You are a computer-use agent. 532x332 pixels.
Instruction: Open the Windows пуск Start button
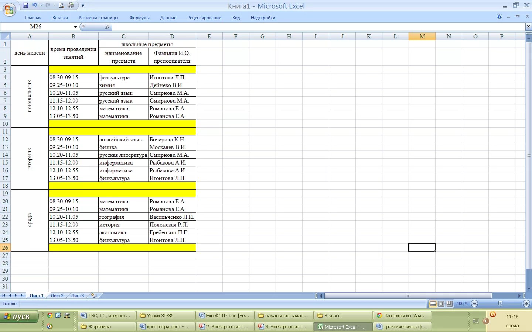19,316
